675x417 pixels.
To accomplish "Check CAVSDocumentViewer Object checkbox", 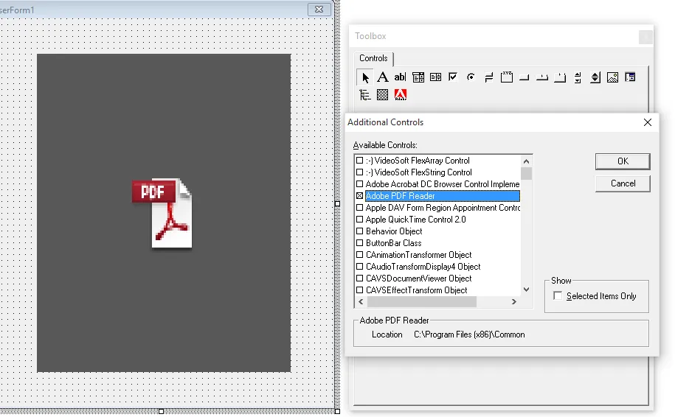I will tap(360, 278).
